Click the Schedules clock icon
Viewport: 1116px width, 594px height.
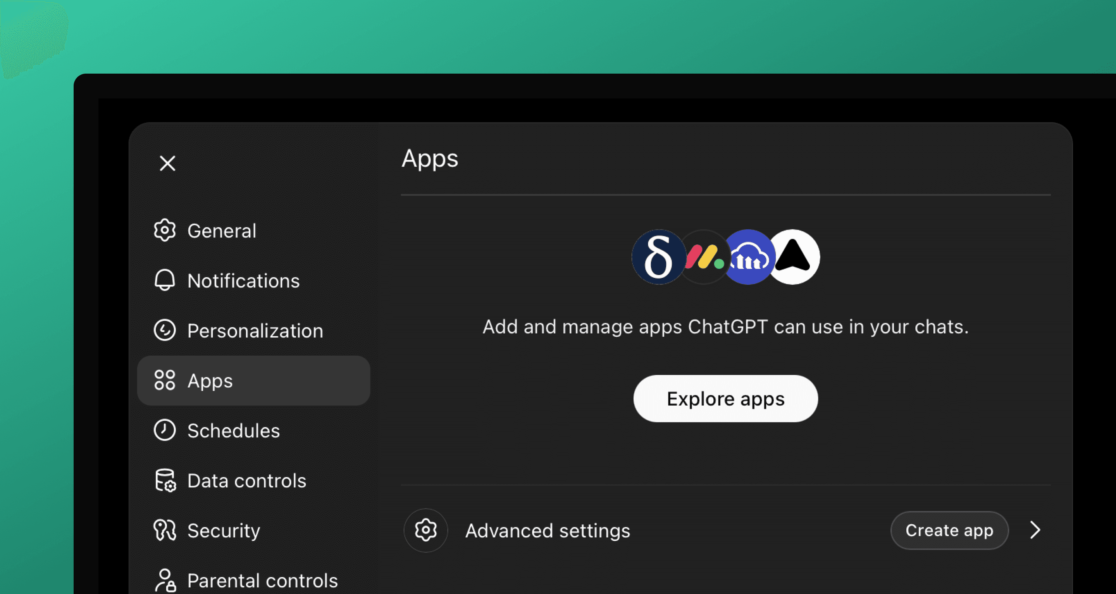pos(165,430)
